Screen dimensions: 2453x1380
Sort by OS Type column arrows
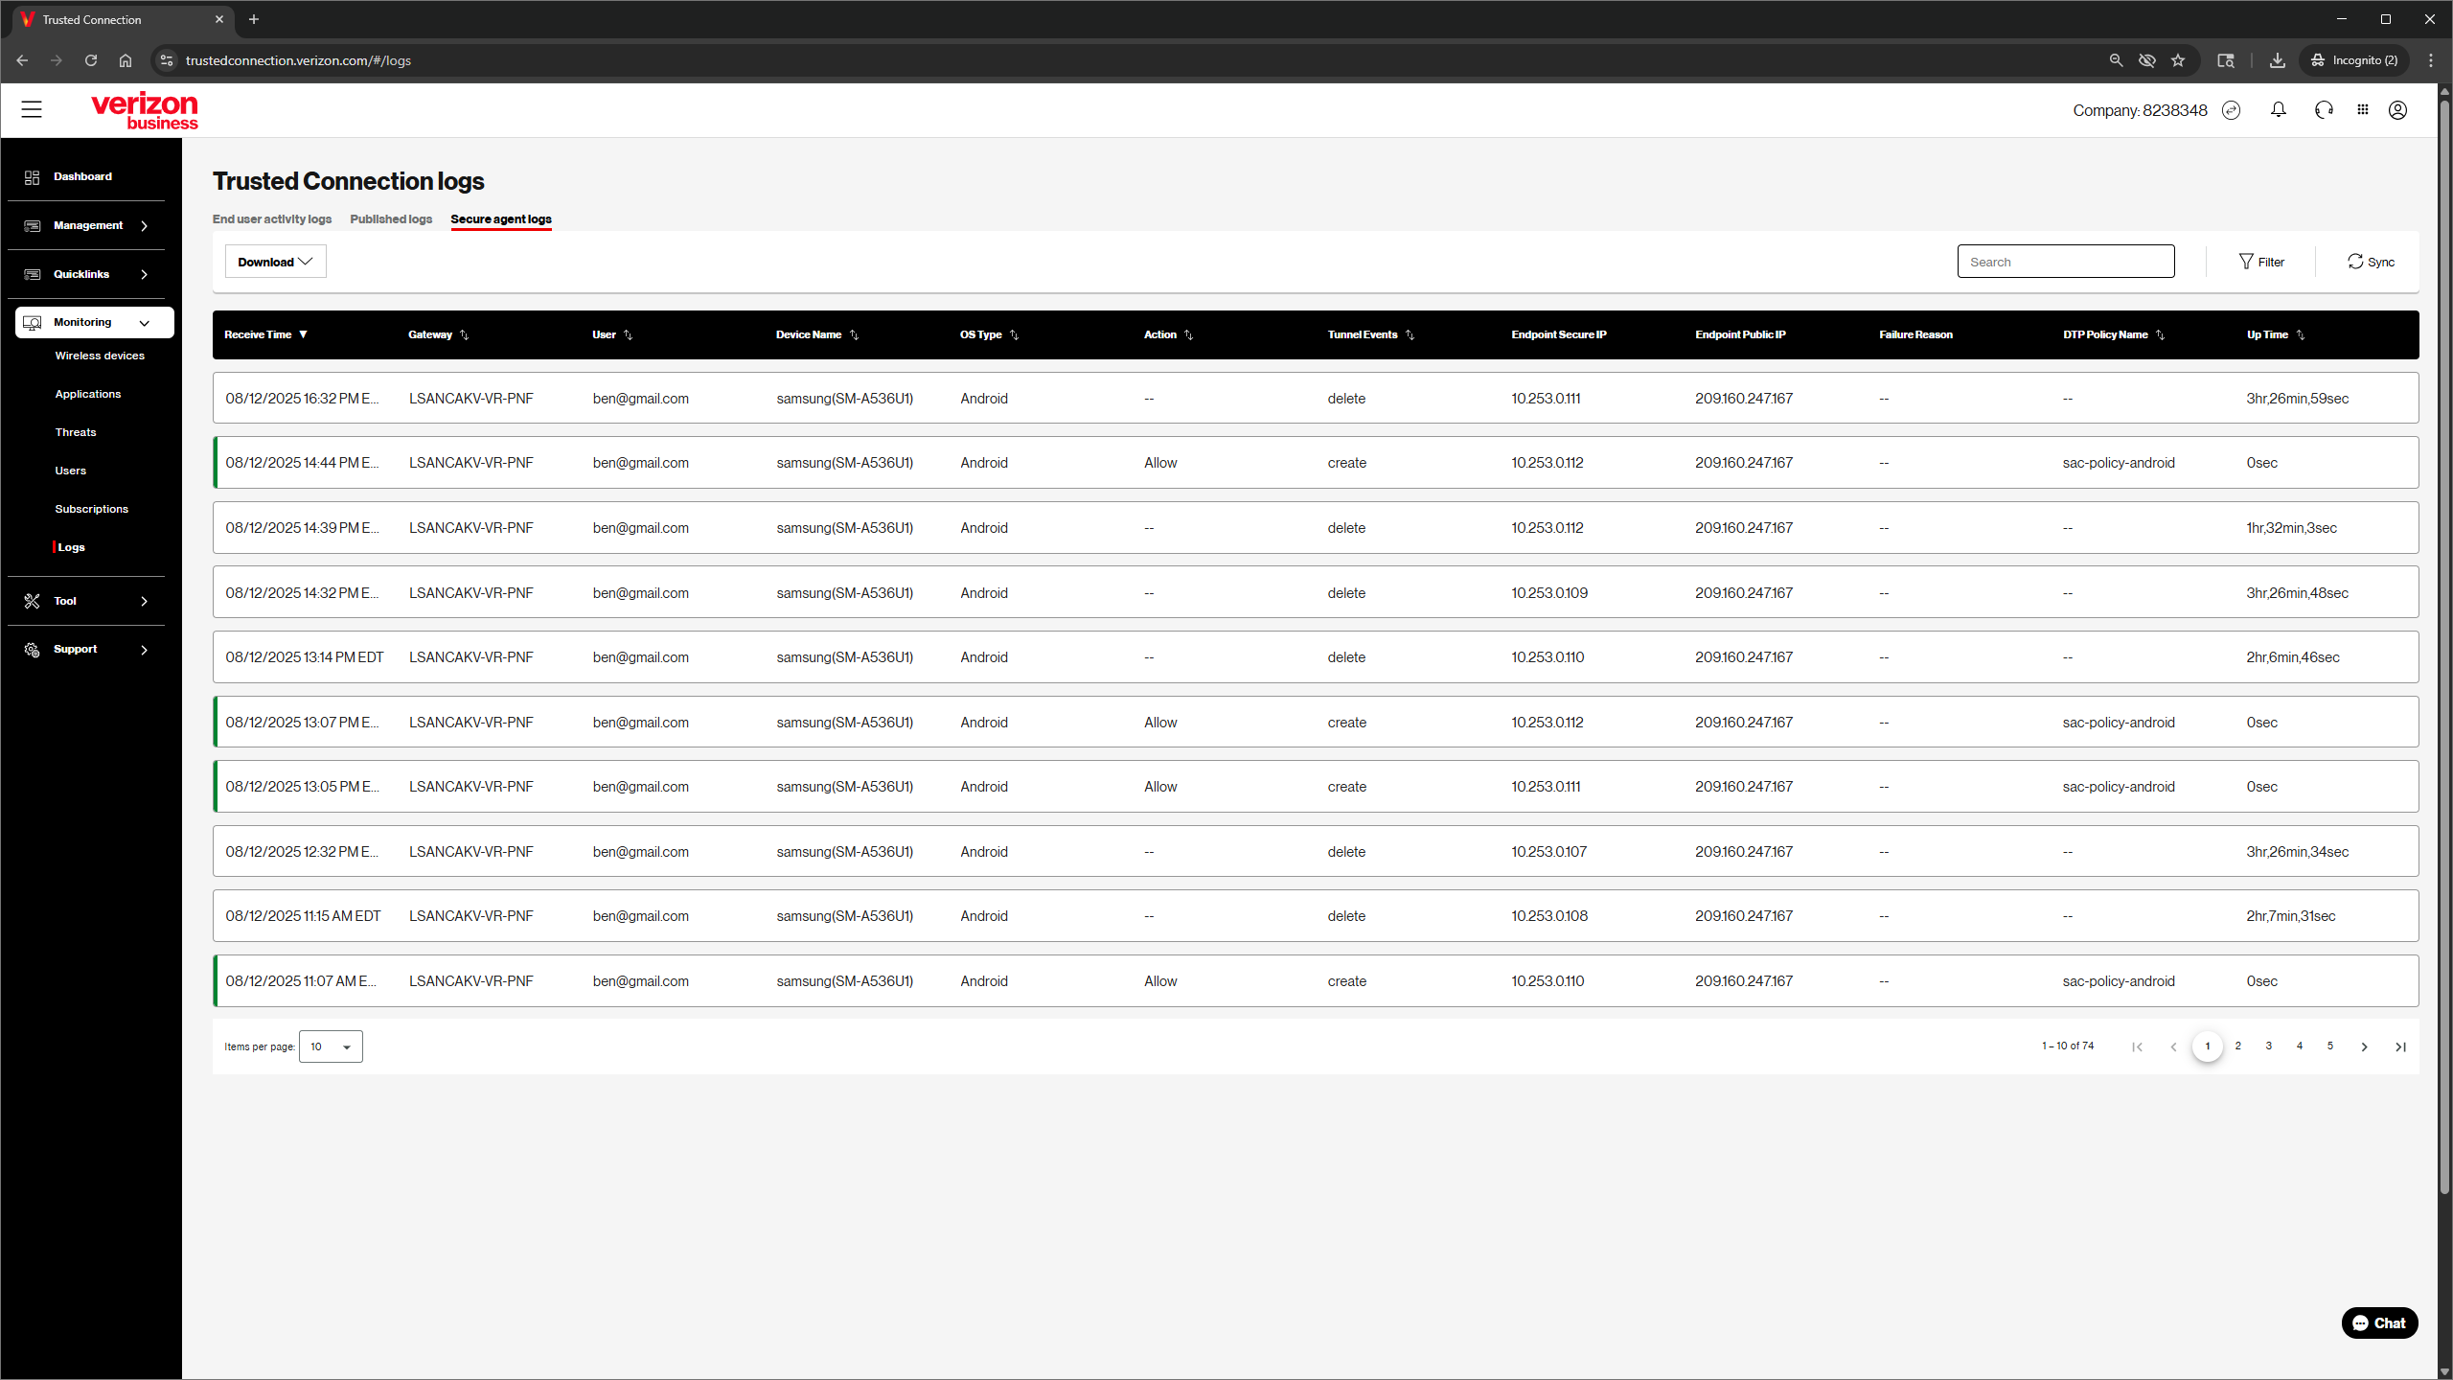(1015, 335)
